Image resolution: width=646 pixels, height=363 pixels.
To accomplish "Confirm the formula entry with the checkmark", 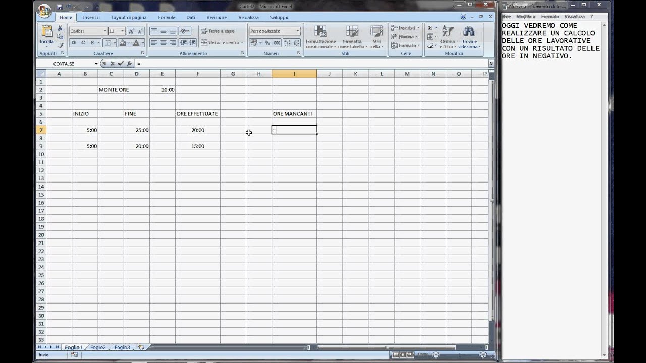I will point(120,64).
